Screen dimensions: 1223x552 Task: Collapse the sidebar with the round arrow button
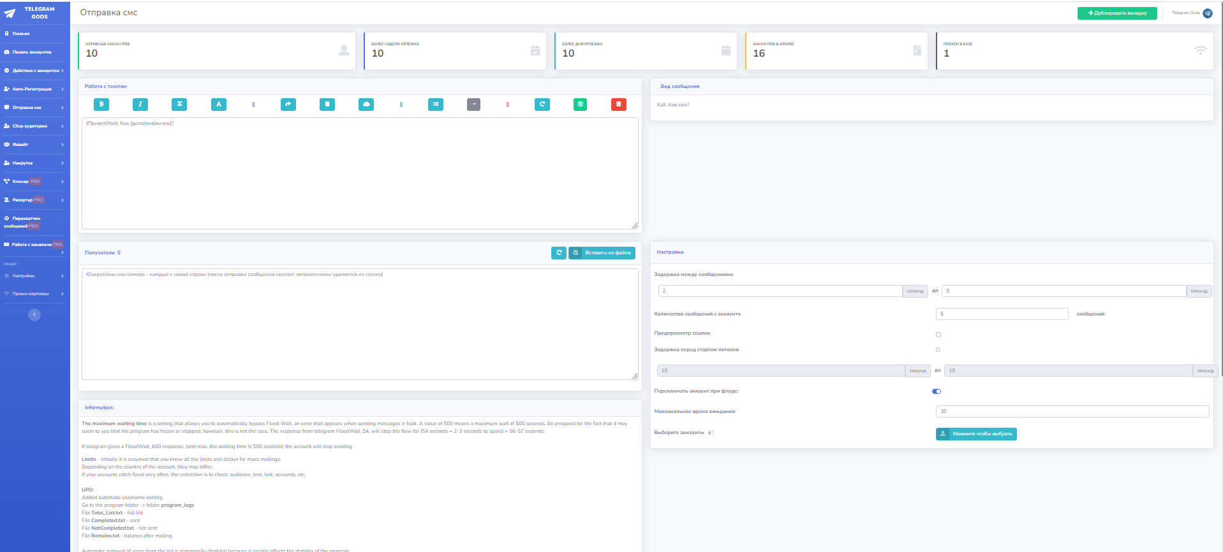click(x=34, y=315)
